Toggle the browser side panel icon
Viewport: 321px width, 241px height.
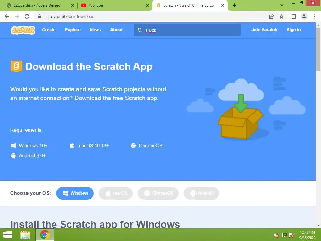294,16
